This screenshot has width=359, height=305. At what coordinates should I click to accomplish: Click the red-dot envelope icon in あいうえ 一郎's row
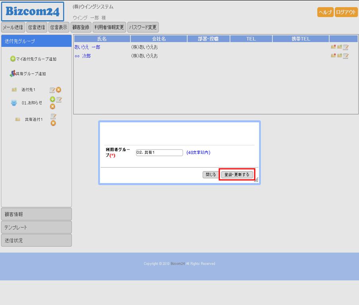point(333,47)
